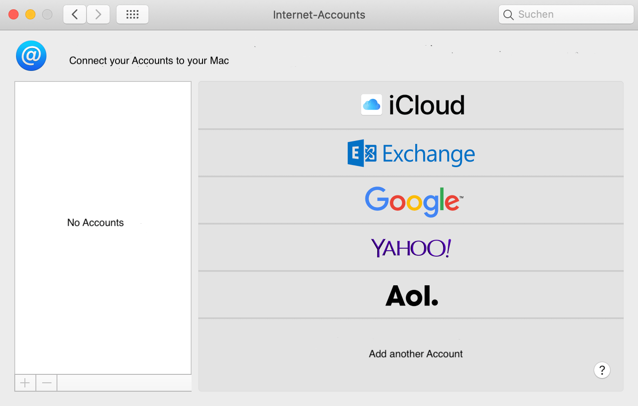Minimize the window with the yellow button
The image size is (638, 406).
pos(30,14)
